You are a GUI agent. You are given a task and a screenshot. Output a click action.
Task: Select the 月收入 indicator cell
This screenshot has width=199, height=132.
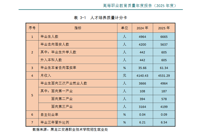(x=78, y=75)
